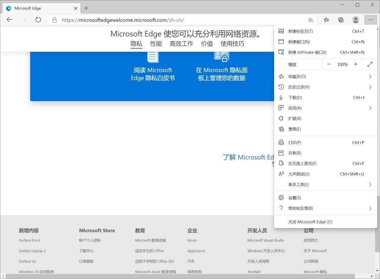The image size is (380, 279).
Task: Open Collections toolbar icon
Action: (x=341, y=20)
